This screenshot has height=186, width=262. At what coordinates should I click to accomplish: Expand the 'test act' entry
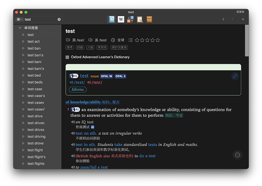24,41
